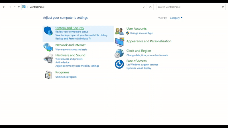The height and width of the screenshot is (128, 228).
Task: Open the Ease of Access heading
Action: point(137,61)
